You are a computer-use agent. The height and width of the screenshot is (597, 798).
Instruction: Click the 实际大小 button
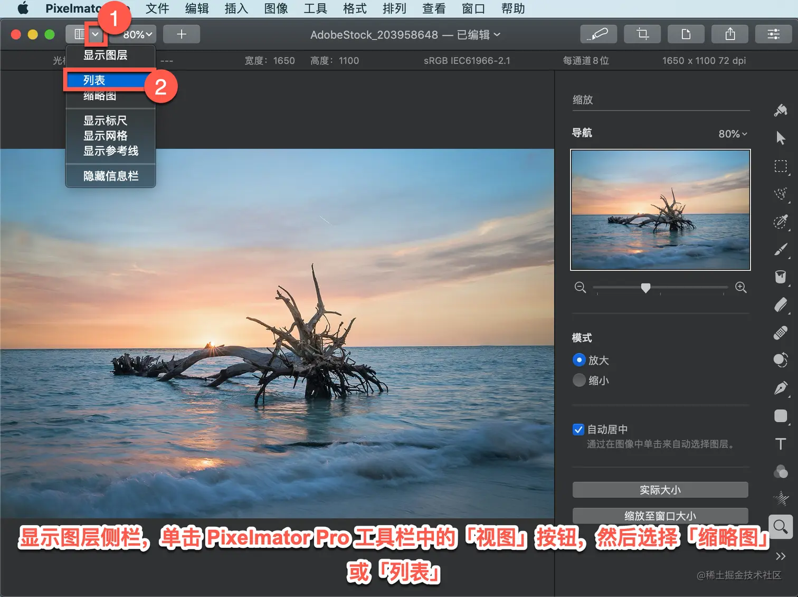click(x=660, y=490)
